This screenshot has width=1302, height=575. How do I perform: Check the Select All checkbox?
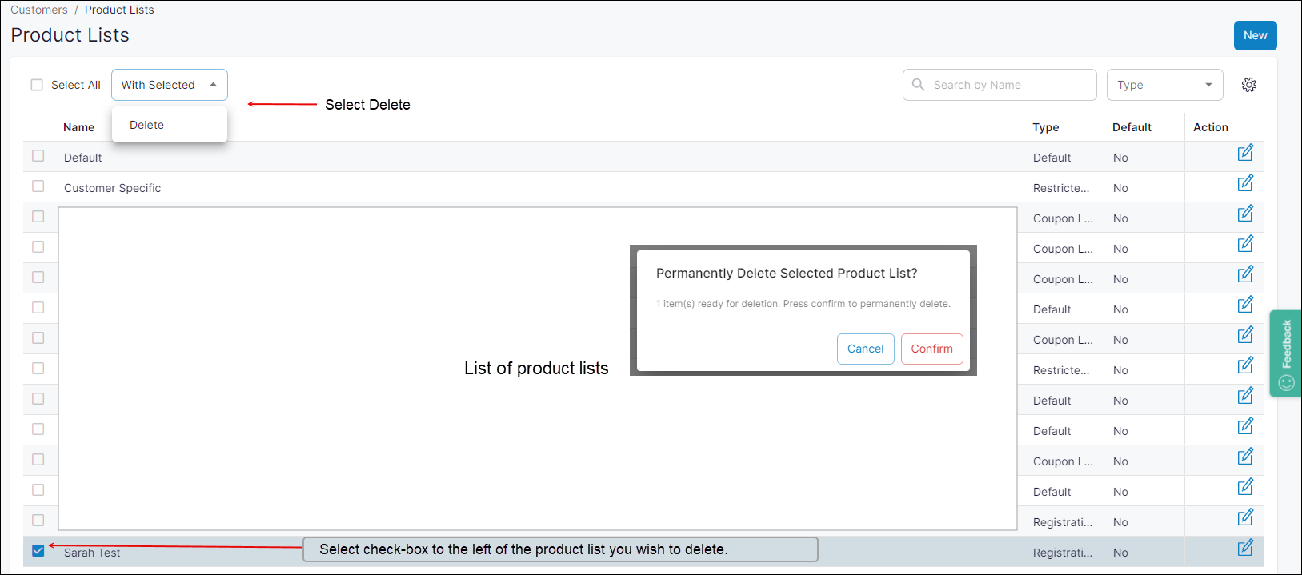point(37,85)
